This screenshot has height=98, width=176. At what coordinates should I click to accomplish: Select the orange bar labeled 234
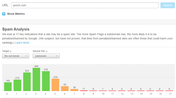point(55,85)
